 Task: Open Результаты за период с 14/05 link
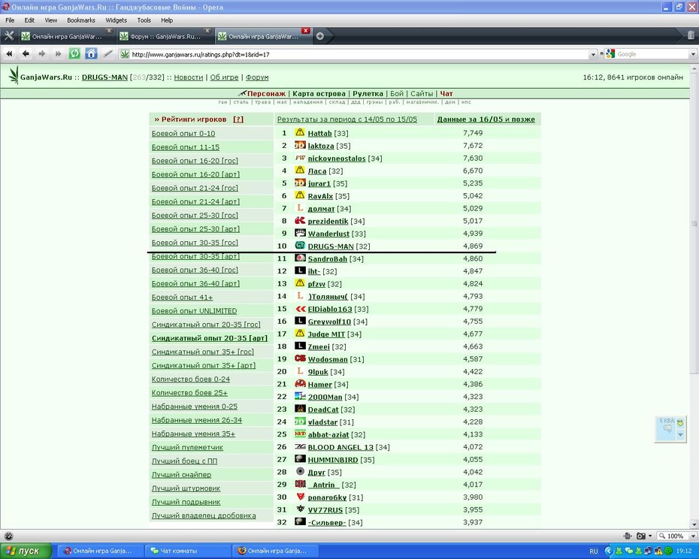(347, 119)
